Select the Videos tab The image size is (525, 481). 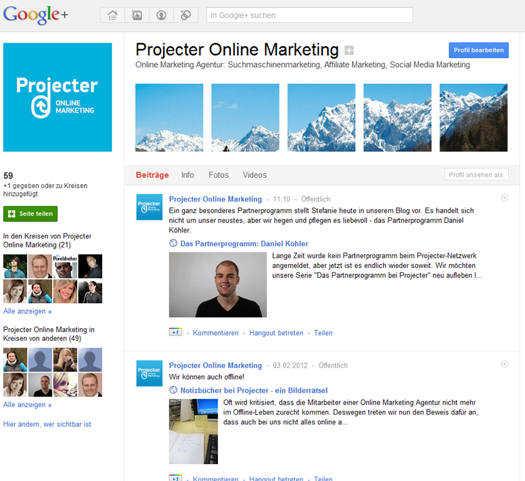(x=255, y=175)
